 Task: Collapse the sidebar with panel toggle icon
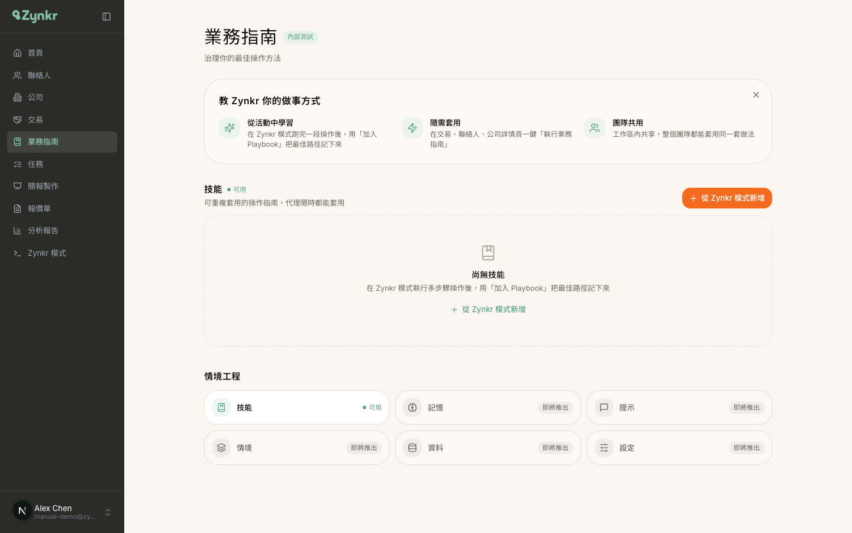(x=106, y=17)
